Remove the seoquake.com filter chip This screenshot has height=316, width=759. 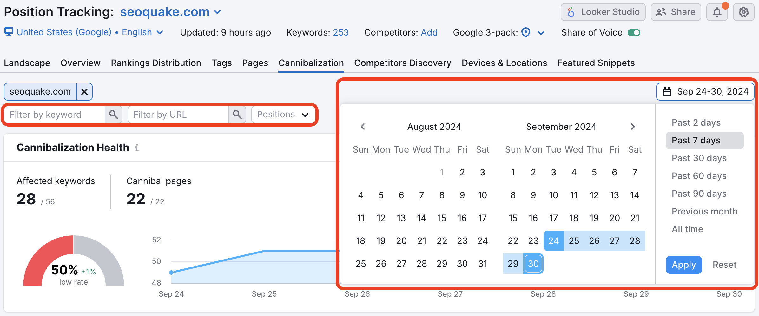84,92
